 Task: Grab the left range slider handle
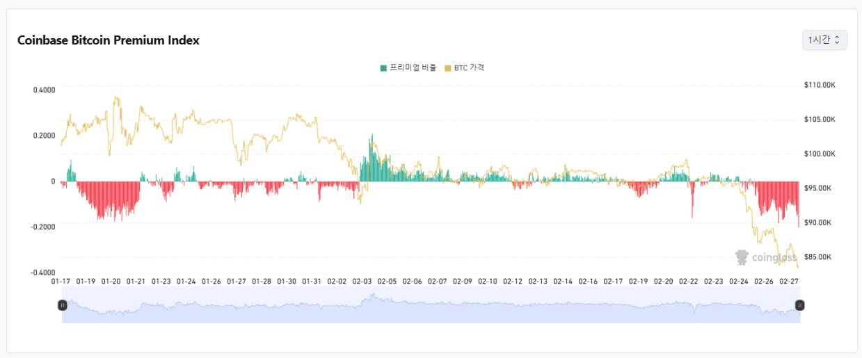click(x=62, y=304)
